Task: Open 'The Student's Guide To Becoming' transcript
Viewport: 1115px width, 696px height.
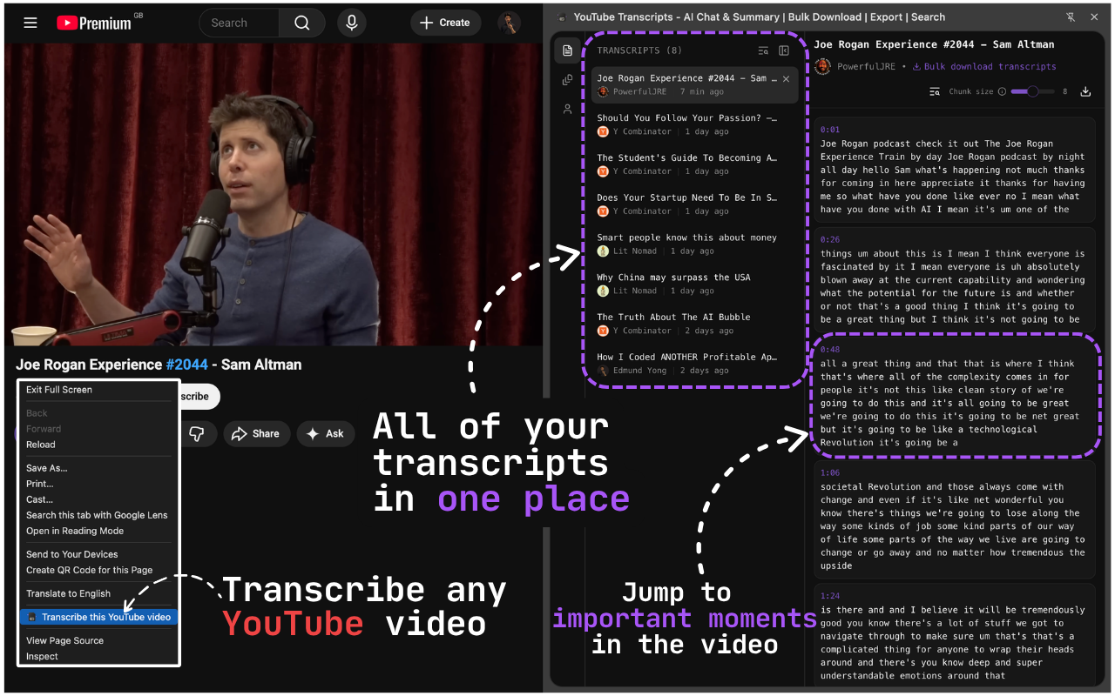Action: (x=695, y=164)
